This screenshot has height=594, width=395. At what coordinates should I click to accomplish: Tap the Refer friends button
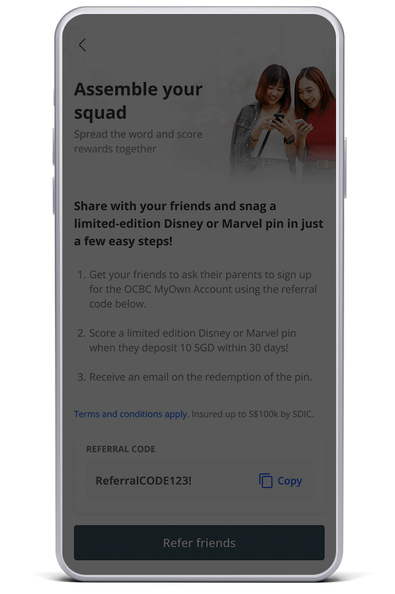click(199, 542)
